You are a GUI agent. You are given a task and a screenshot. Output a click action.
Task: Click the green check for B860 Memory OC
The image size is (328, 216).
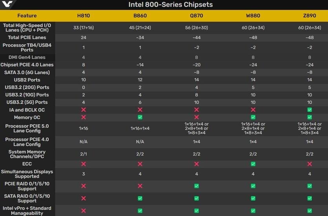(140, 117)
